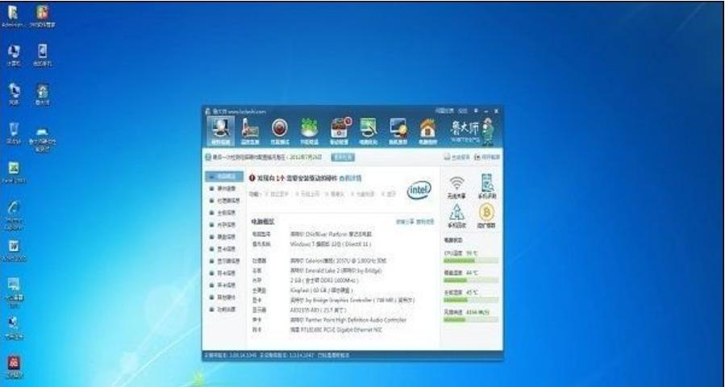Click the KingFast hard disk row

tap(321, 290)
